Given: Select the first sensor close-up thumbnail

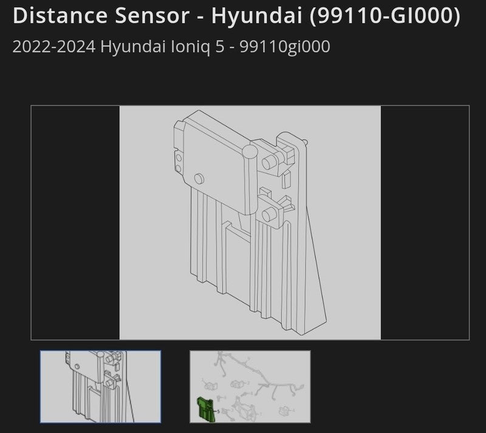Looking at the screenshot, I should 100,386.
